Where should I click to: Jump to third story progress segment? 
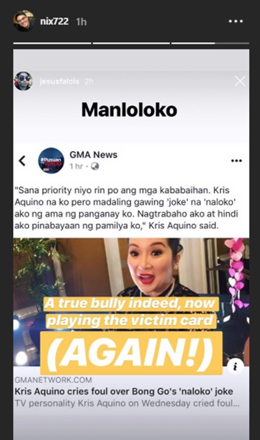coord(210,43)
